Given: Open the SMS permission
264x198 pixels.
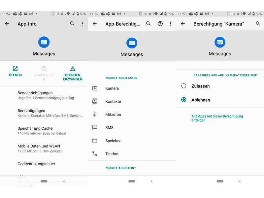Looking at the screenshot, I should 132,127.
